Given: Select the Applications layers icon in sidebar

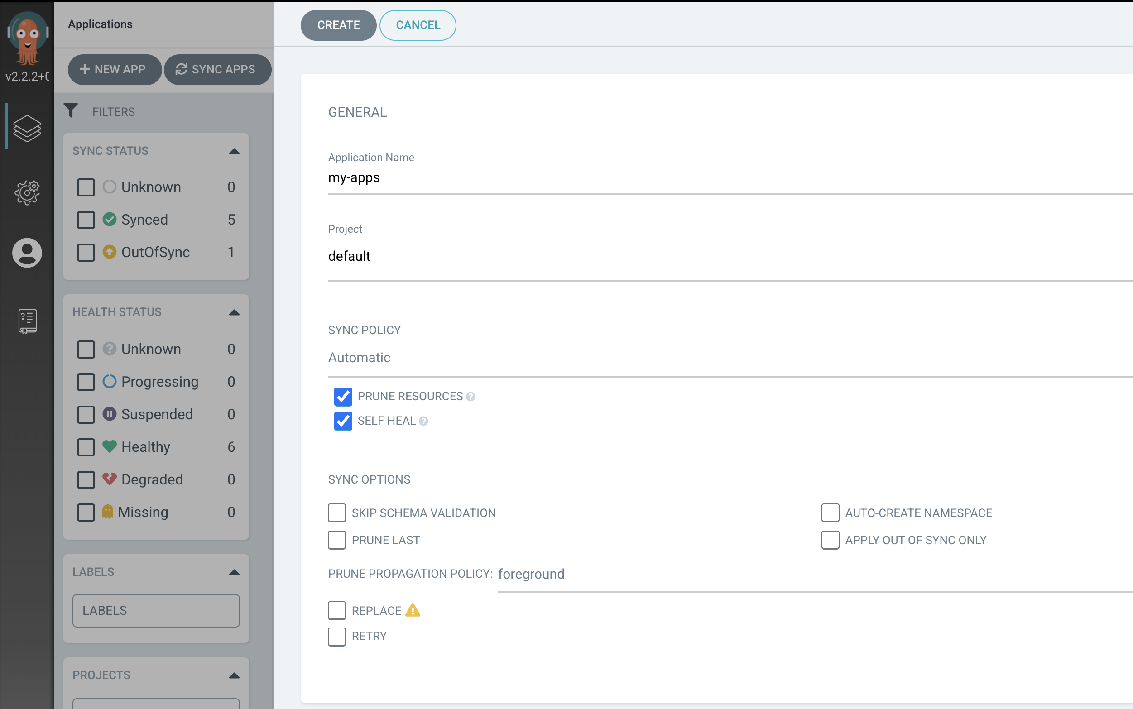Looking at the screenshot, I should pyautogui.click(x=27, y=128).
